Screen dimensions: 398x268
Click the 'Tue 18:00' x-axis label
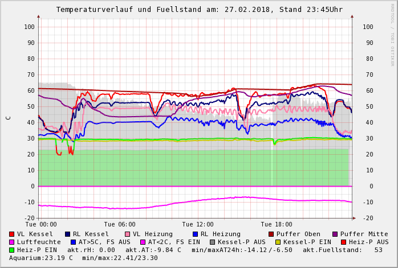click(x=277, y=224)
